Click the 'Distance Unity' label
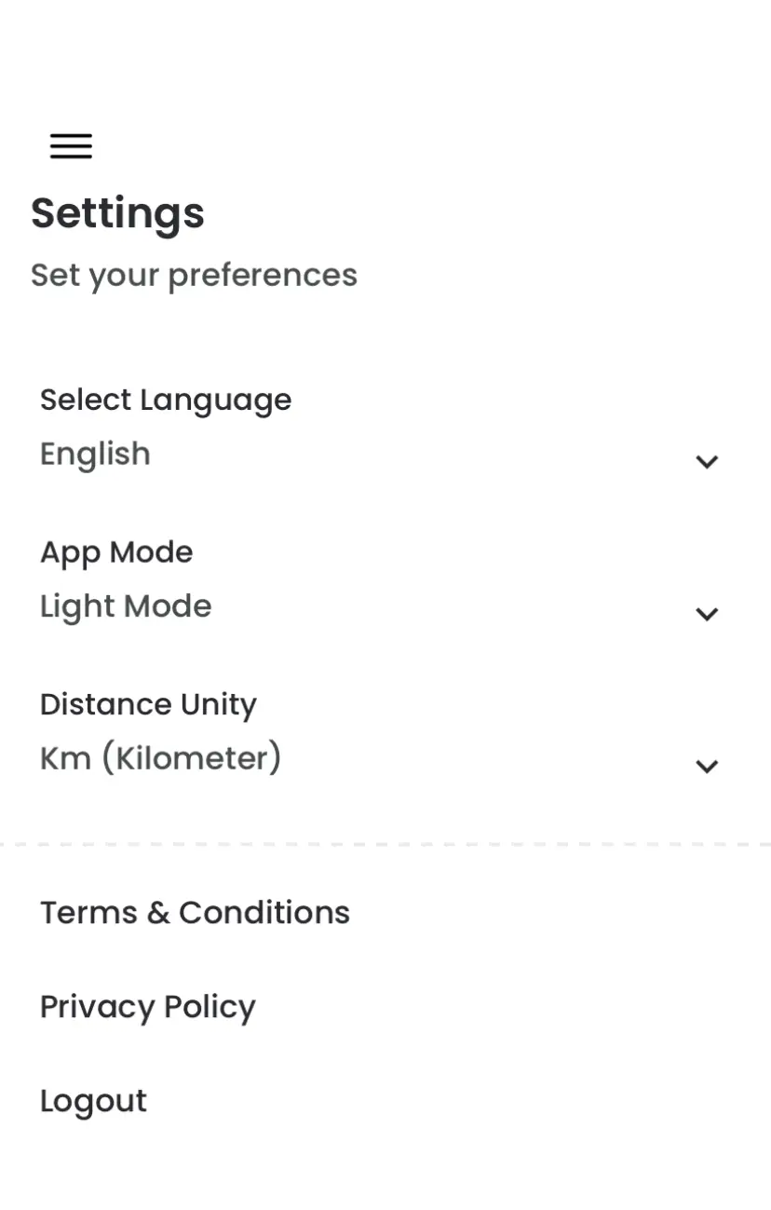 click(x=148, y=704)
